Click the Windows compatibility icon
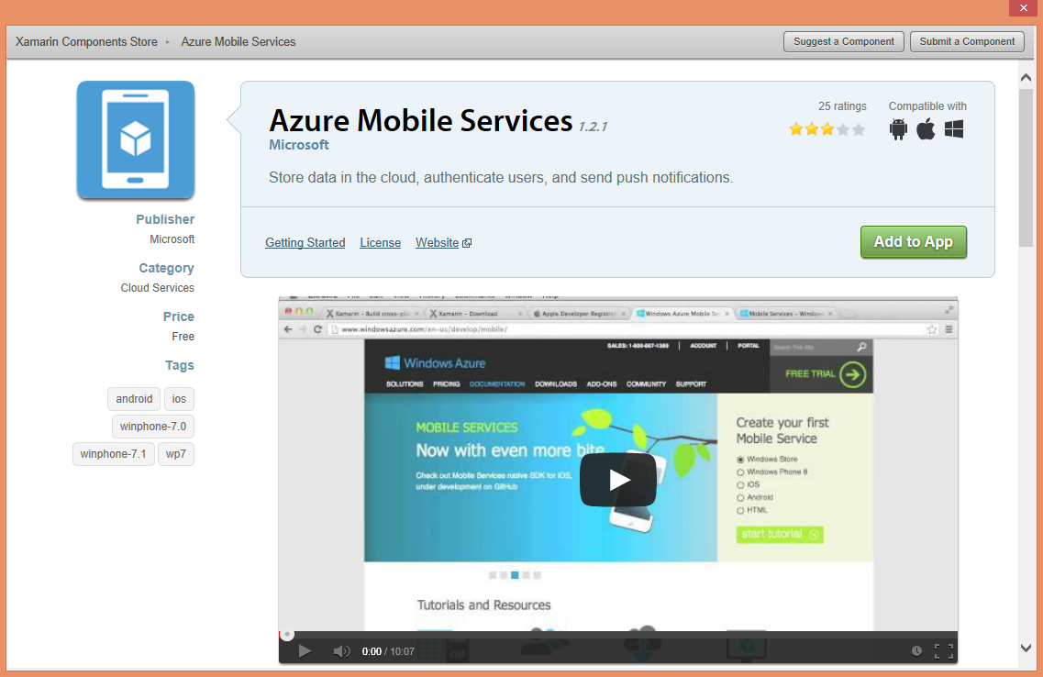1043x677 pixels. [x=954, y=129]
